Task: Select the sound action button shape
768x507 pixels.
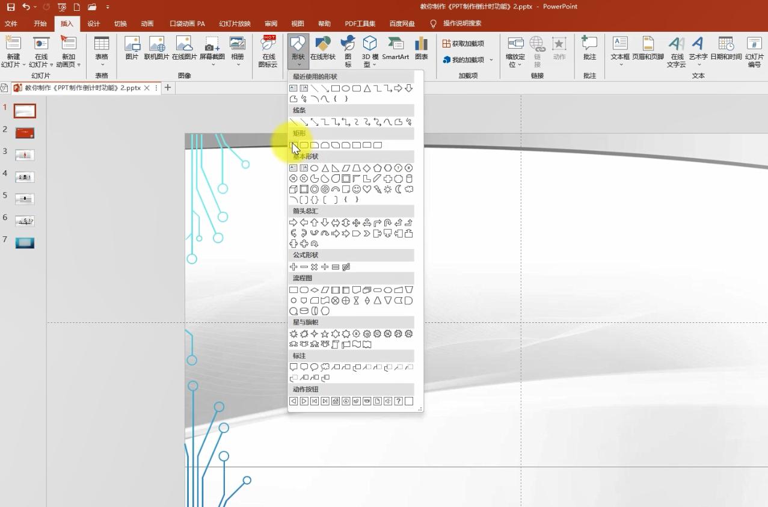Action: point(388,401)
